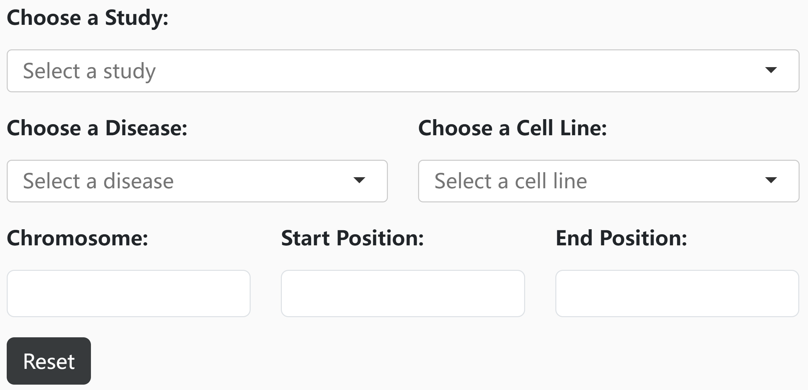Click the middle of the study select field
Viewport: 808px width, 390px height.
403,71
